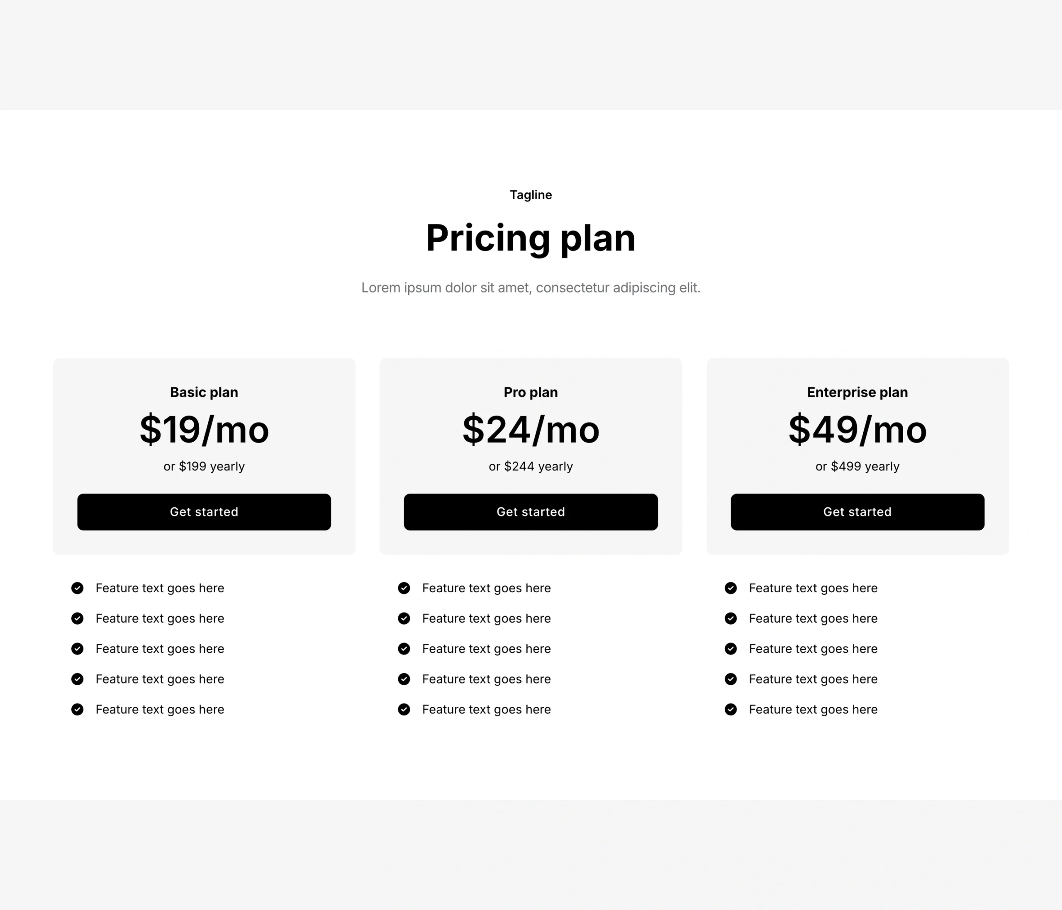
Task: Click last checkmark icon under Basic plan
Action: tap(78, 709)
